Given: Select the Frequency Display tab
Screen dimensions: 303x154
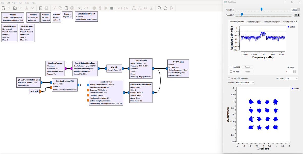Looking at the screenshot, I should click(x=237, y=22).
